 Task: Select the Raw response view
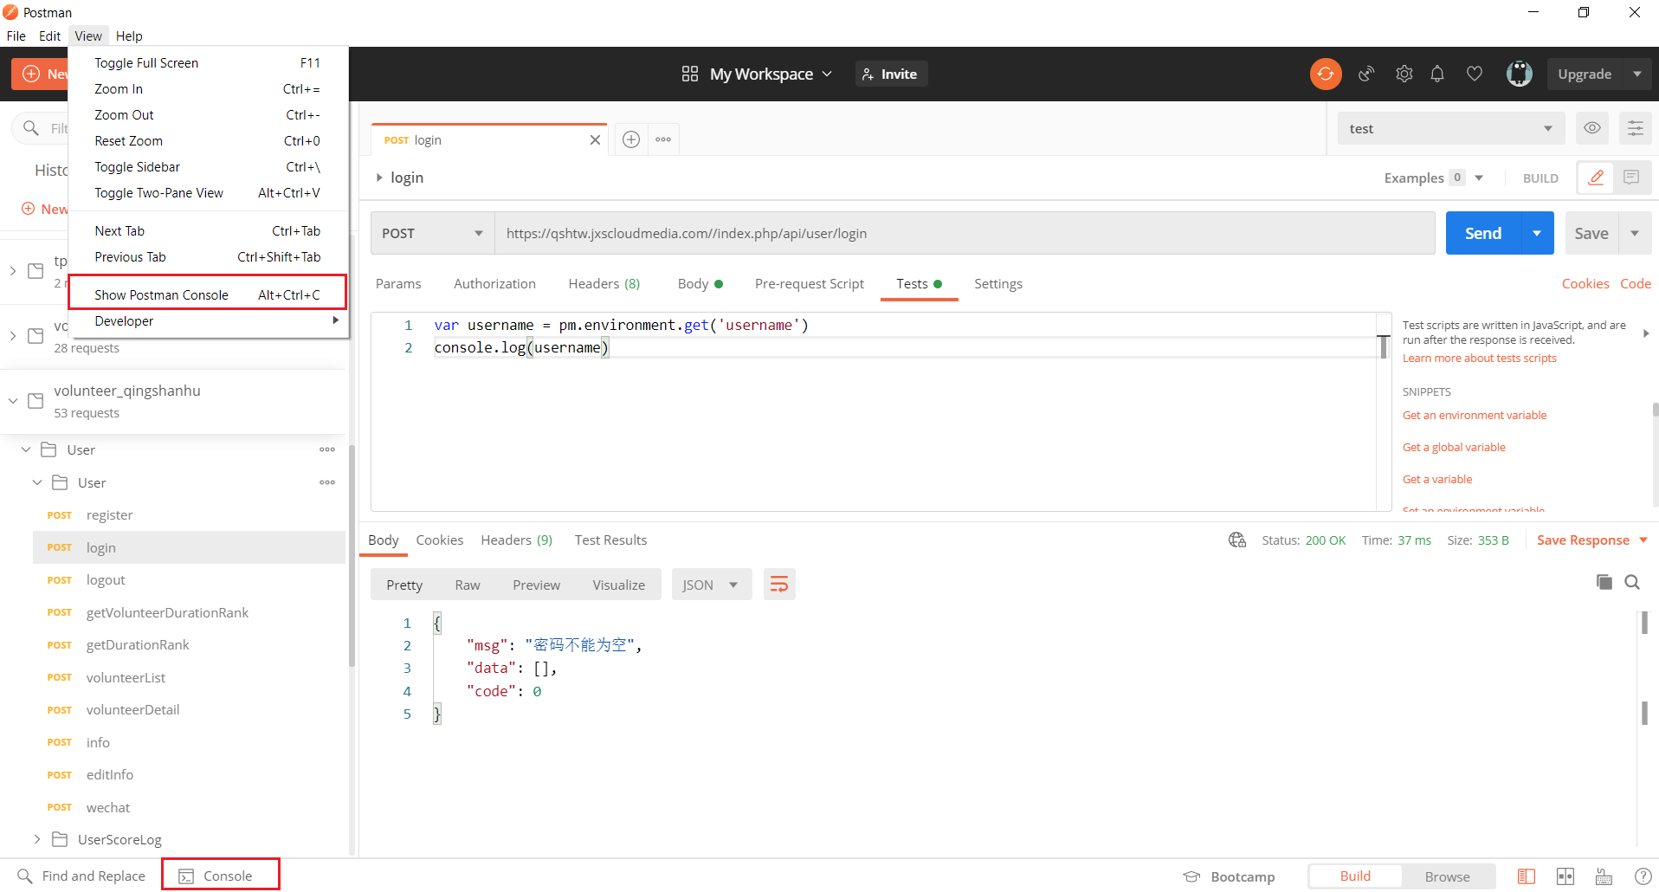pyautogui.click(x=467, y=585)
